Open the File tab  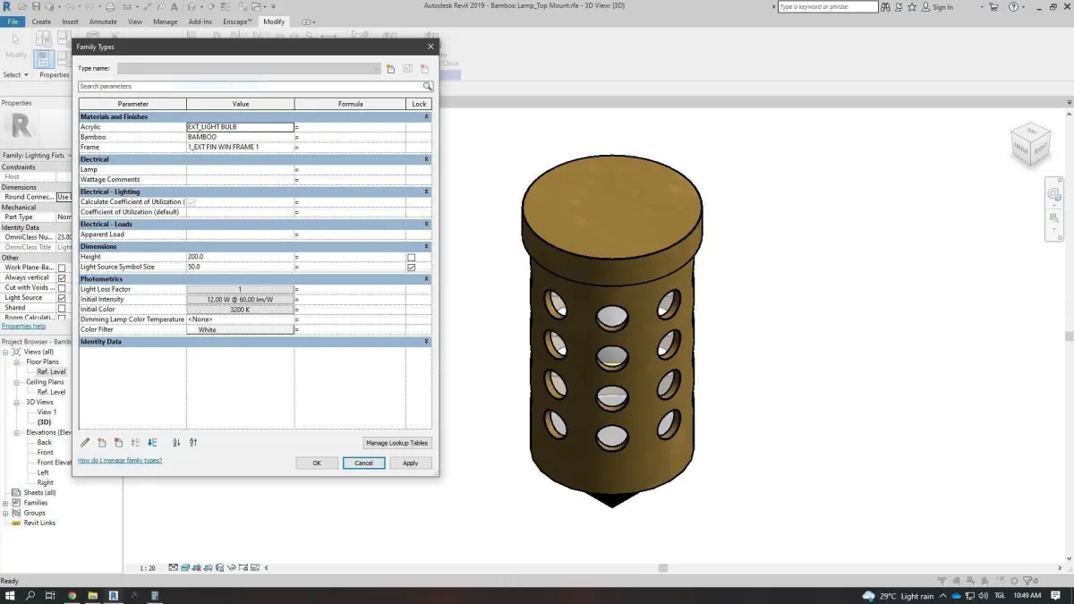click(x=13, y=21)
